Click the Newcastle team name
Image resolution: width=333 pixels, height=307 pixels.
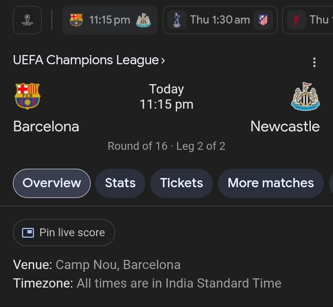tap(285, 126)
